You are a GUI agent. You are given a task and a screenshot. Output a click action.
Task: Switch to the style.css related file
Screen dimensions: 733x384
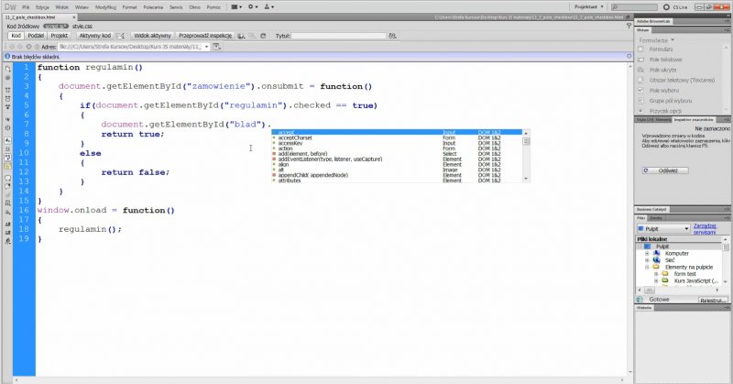click(x=83, y=27)
